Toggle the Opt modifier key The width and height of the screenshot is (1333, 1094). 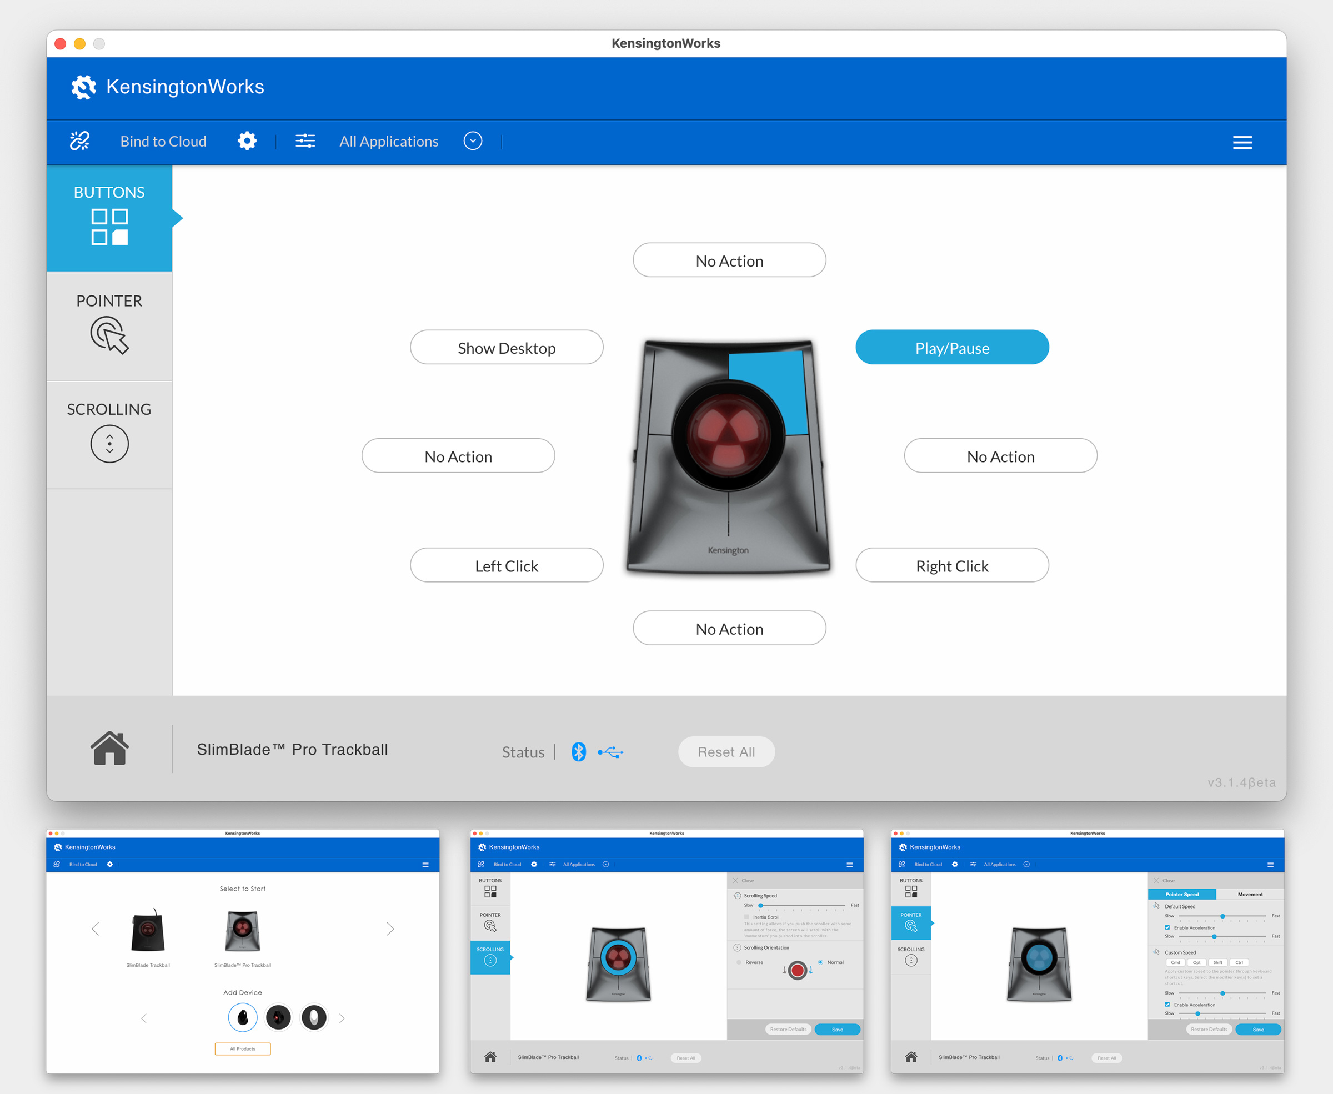click(x=1197, y=962)
